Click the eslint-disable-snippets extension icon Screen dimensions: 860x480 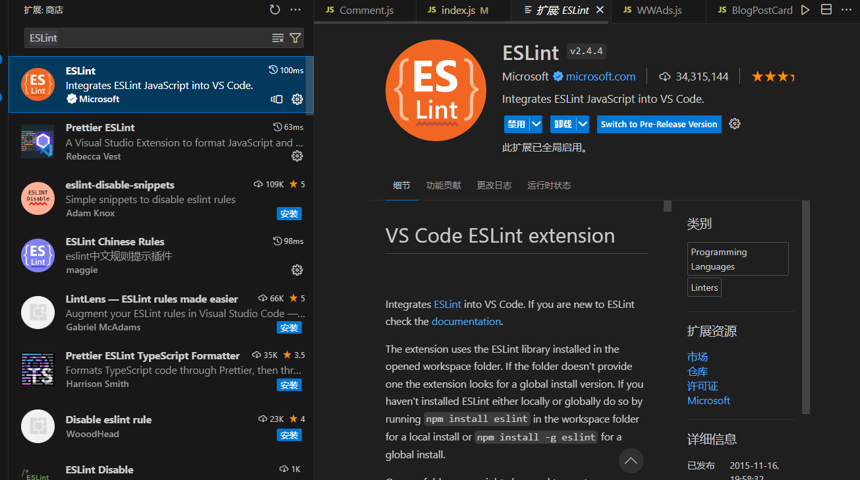tap(38, 198)
